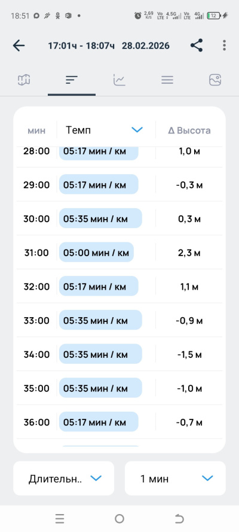Tap the Android home circle button

119,518
